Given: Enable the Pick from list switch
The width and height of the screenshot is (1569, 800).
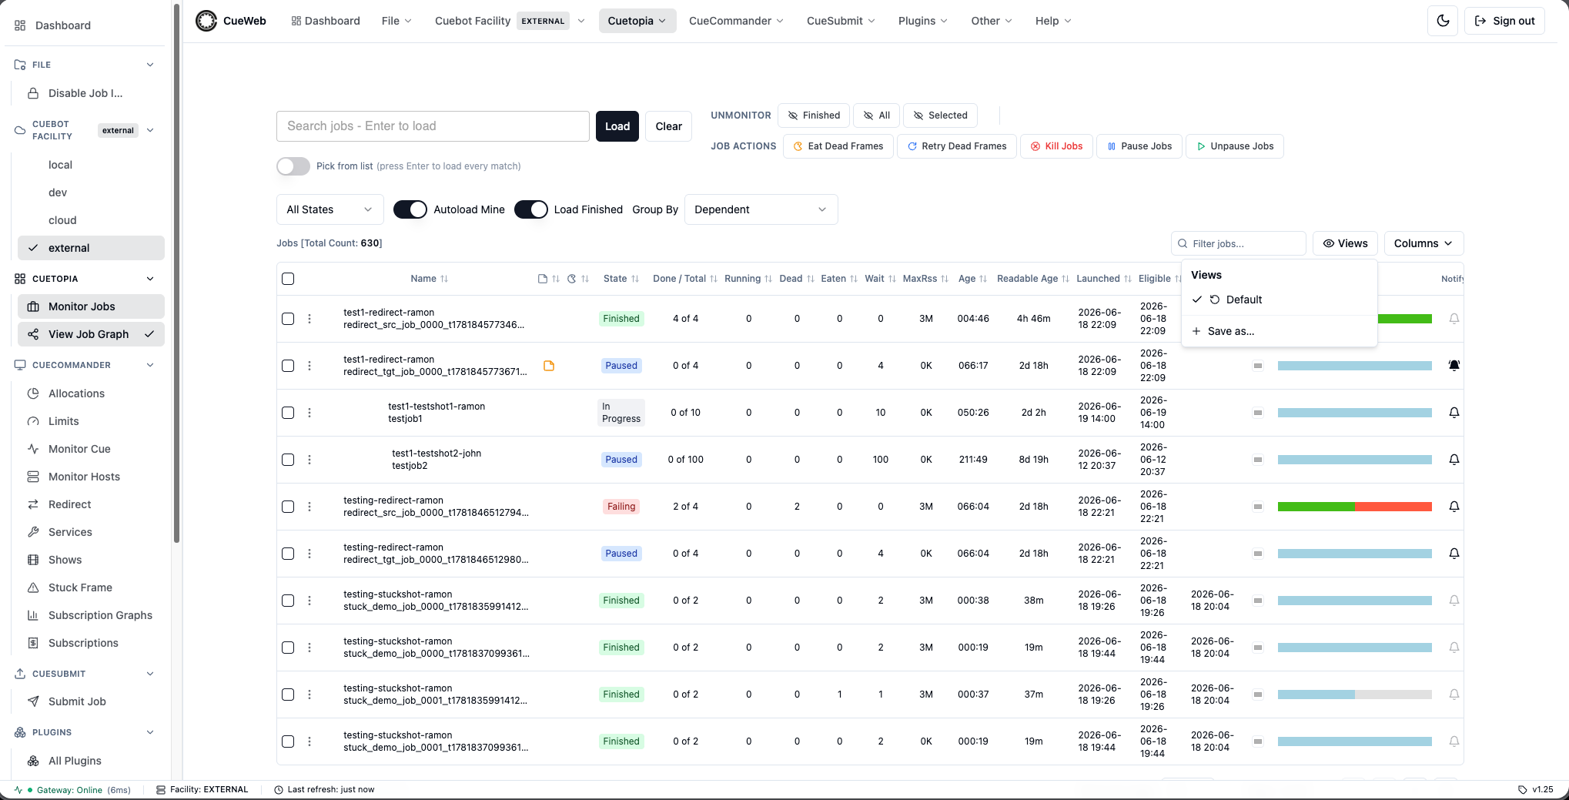Looking at the screenshot, I should coord(293,166).
